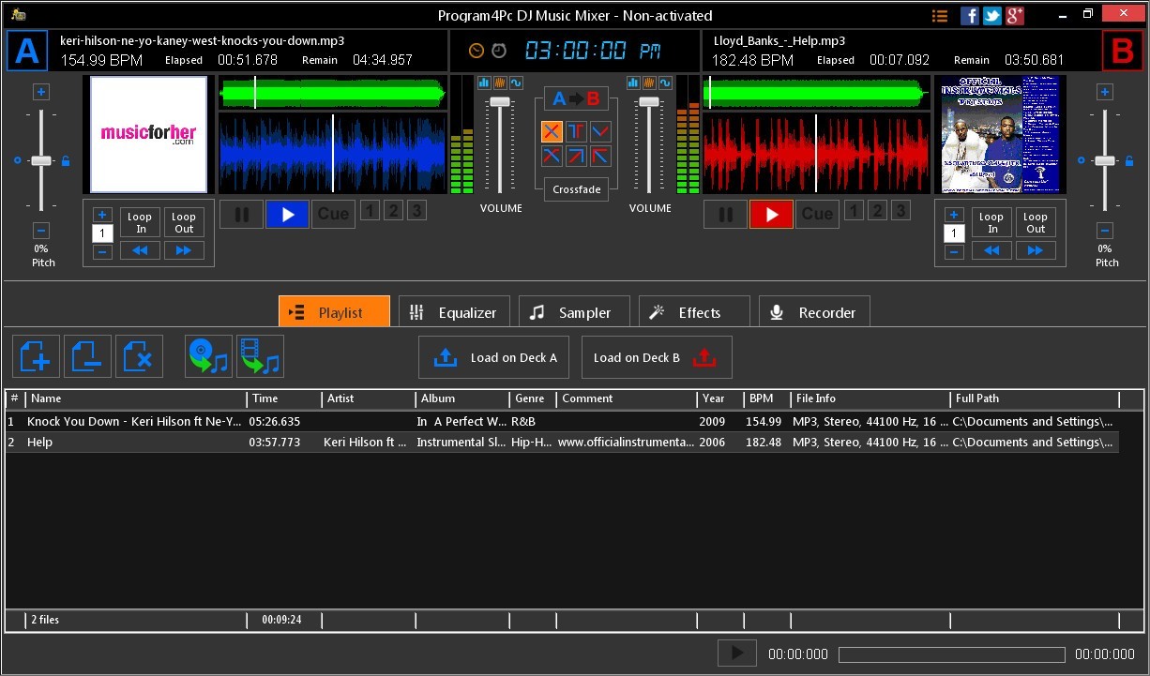Click the Load on Deck A button
The width and height of the screenshot is (1150, 676).
[x=493, y=356]
